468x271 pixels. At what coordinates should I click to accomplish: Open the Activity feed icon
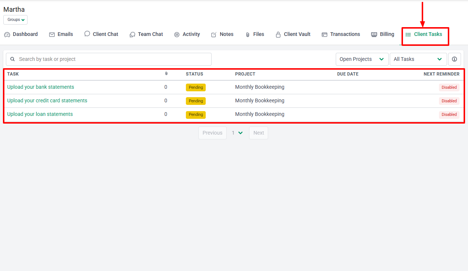point(177,34)
